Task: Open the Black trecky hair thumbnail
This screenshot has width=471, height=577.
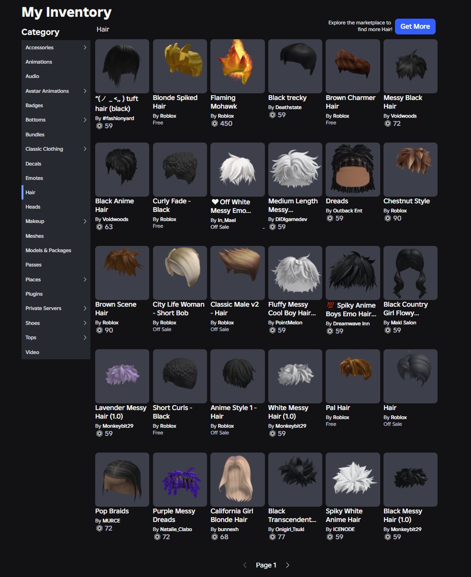Action: click(295, 66)
